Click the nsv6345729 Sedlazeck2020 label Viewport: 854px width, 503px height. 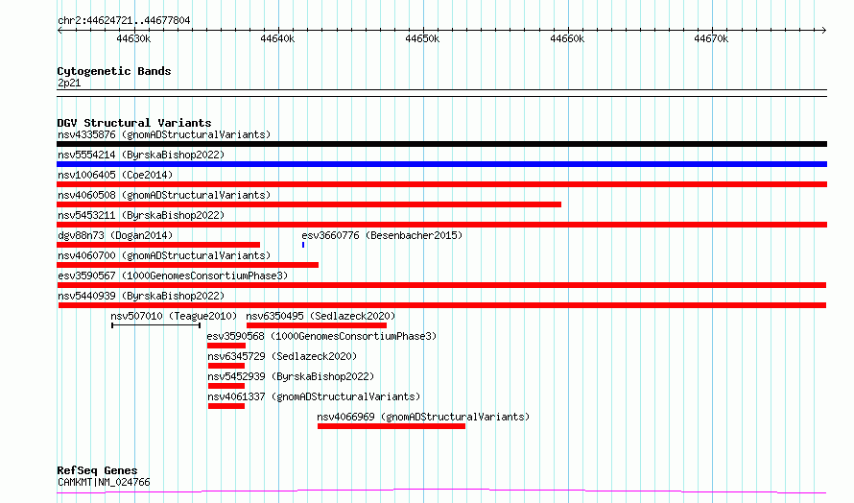point(282,356)
